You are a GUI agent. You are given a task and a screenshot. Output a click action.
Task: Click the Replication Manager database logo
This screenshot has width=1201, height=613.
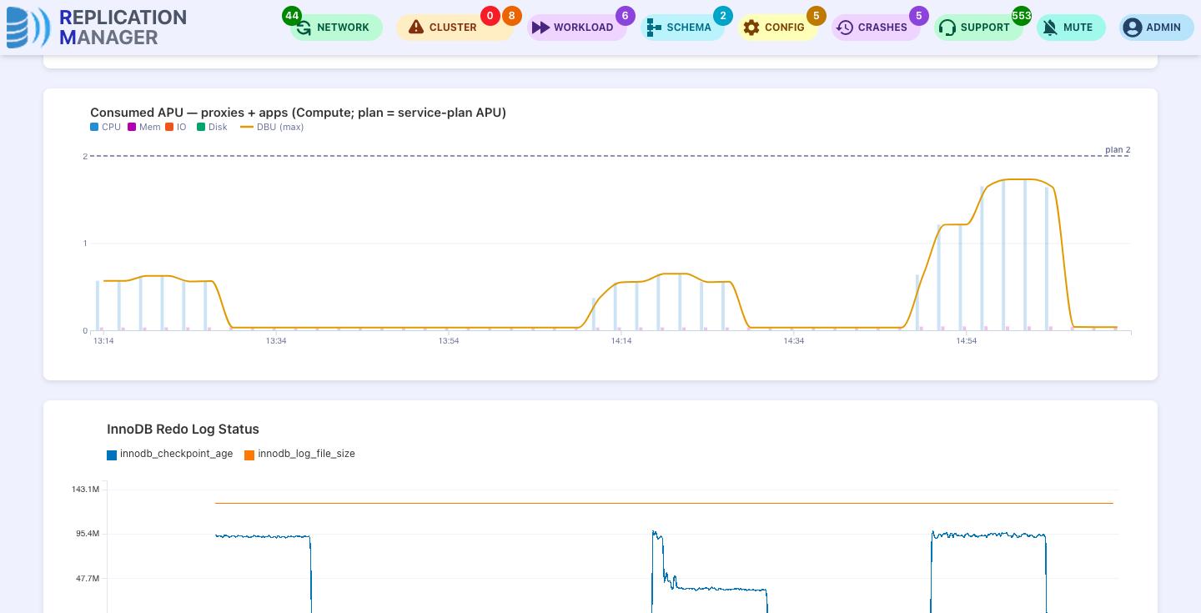[28, 28]
